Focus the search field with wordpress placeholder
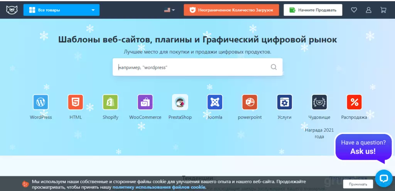The height and width of the screenshot is (191, 395). pos(197,67)
